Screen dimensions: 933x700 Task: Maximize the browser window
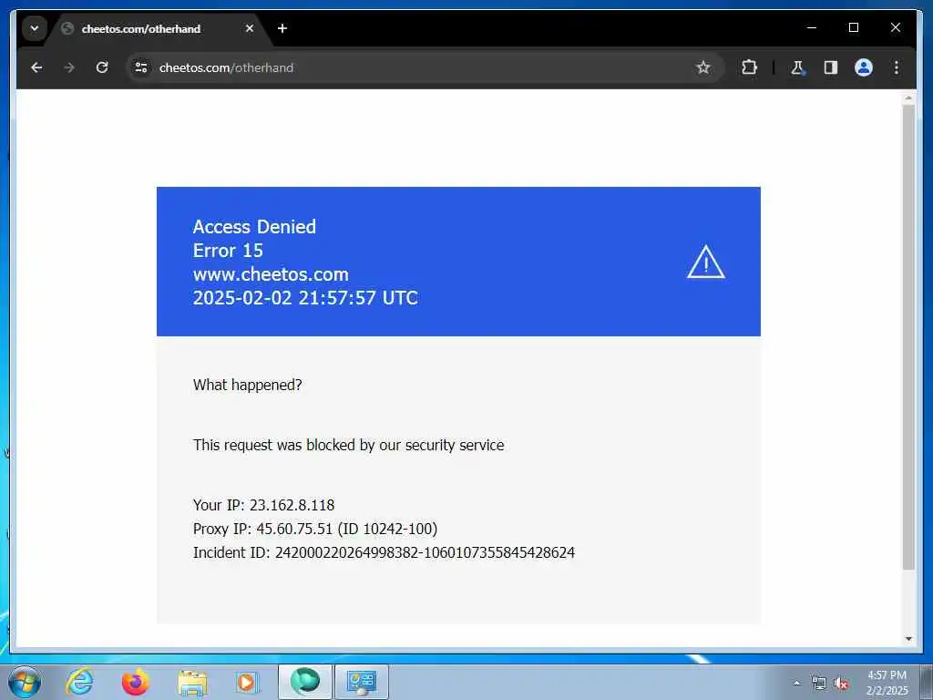(853, 27)
